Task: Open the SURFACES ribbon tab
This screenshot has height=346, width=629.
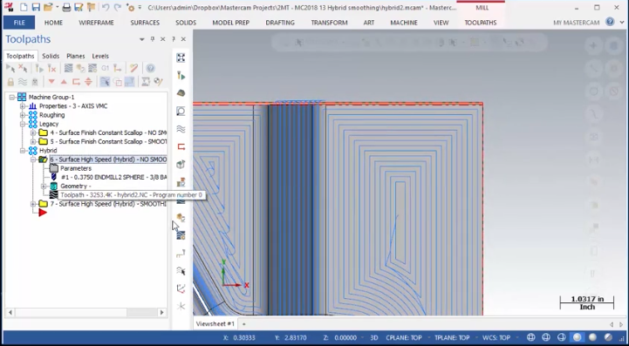Action: 145,23
